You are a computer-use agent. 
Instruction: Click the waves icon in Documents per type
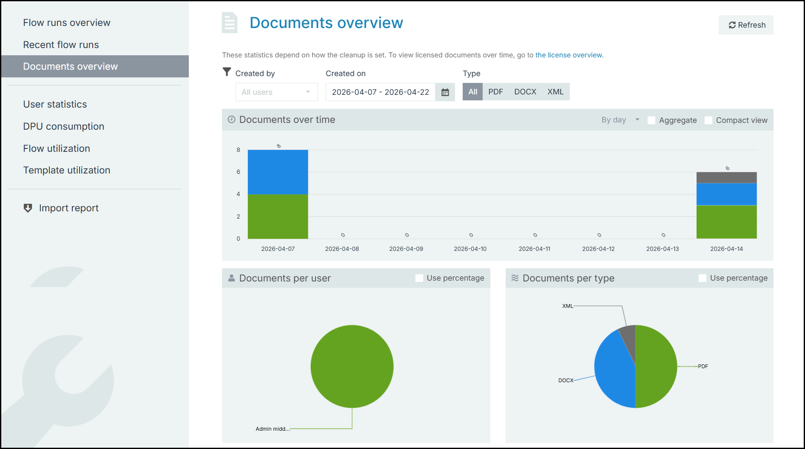pos(515,278)
